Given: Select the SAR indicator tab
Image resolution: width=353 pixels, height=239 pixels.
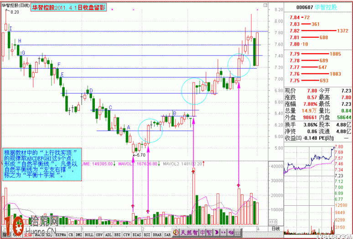Looking at the screenshot, I should [x=167, y=235].
